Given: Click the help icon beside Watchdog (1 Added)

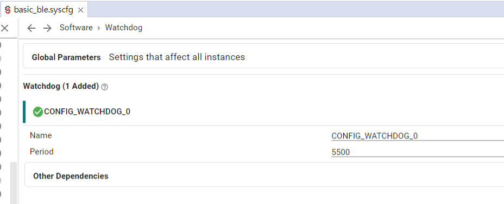Looking at the screenshot, I should pyautogui.click(x=104, y=87).
